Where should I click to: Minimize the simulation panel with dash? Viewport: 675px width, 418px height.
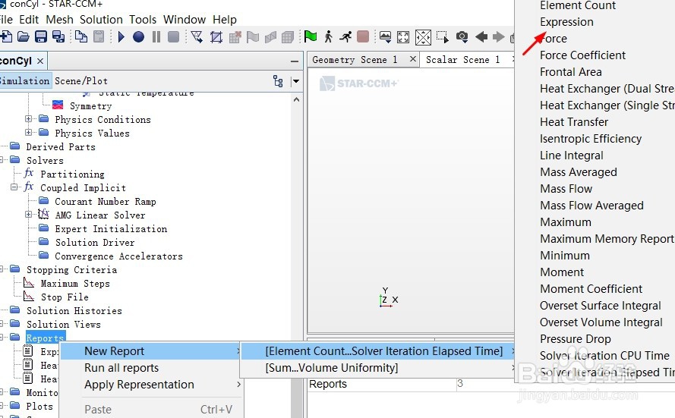(295, 61)
